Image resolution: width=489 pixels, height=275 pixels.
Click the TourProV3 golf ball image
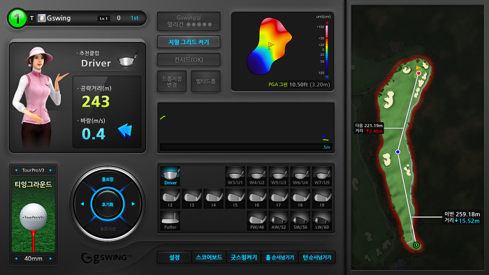34,217
